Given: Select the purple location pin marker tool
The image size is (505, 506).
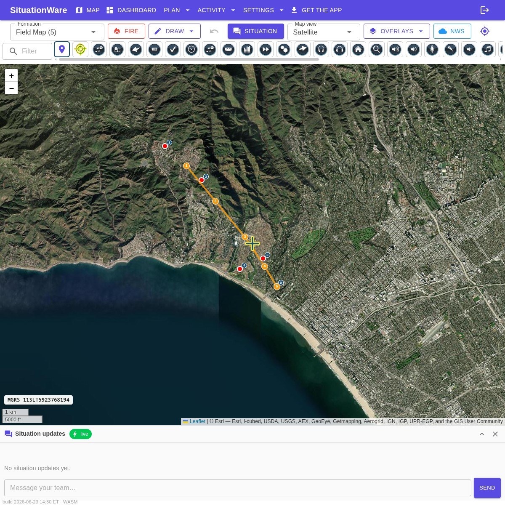Looking at the screenshot, I should 62,49.
